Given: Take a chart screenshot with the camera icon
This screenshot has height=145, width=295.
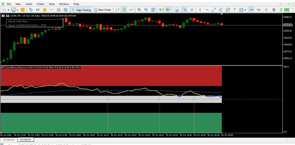Looking at the screenshot, I should point(177,10).
